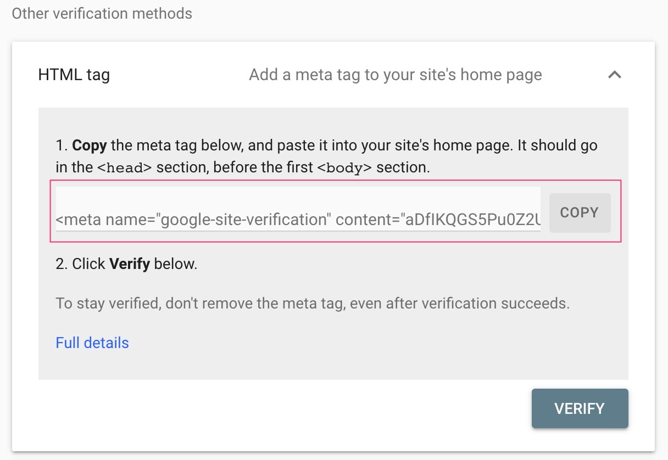Click the <head> code text in step 1
The width and height of the screenshot is (668, 460).
(124, 167)
